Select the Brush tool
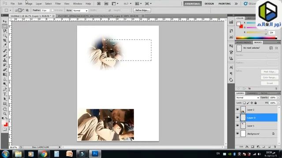Viewport: 282px width, 158px height. tap(5, 55)
